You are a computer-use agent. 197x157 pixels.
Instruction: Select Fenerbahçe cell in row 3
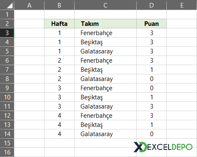tap(106, 33)
